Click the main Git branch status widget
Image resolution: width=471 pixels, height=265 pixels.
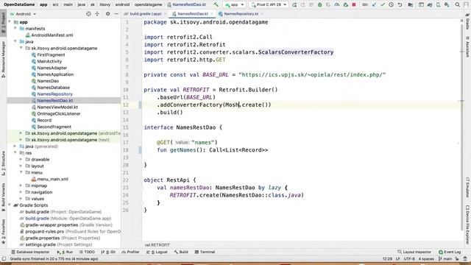(445, 259)
